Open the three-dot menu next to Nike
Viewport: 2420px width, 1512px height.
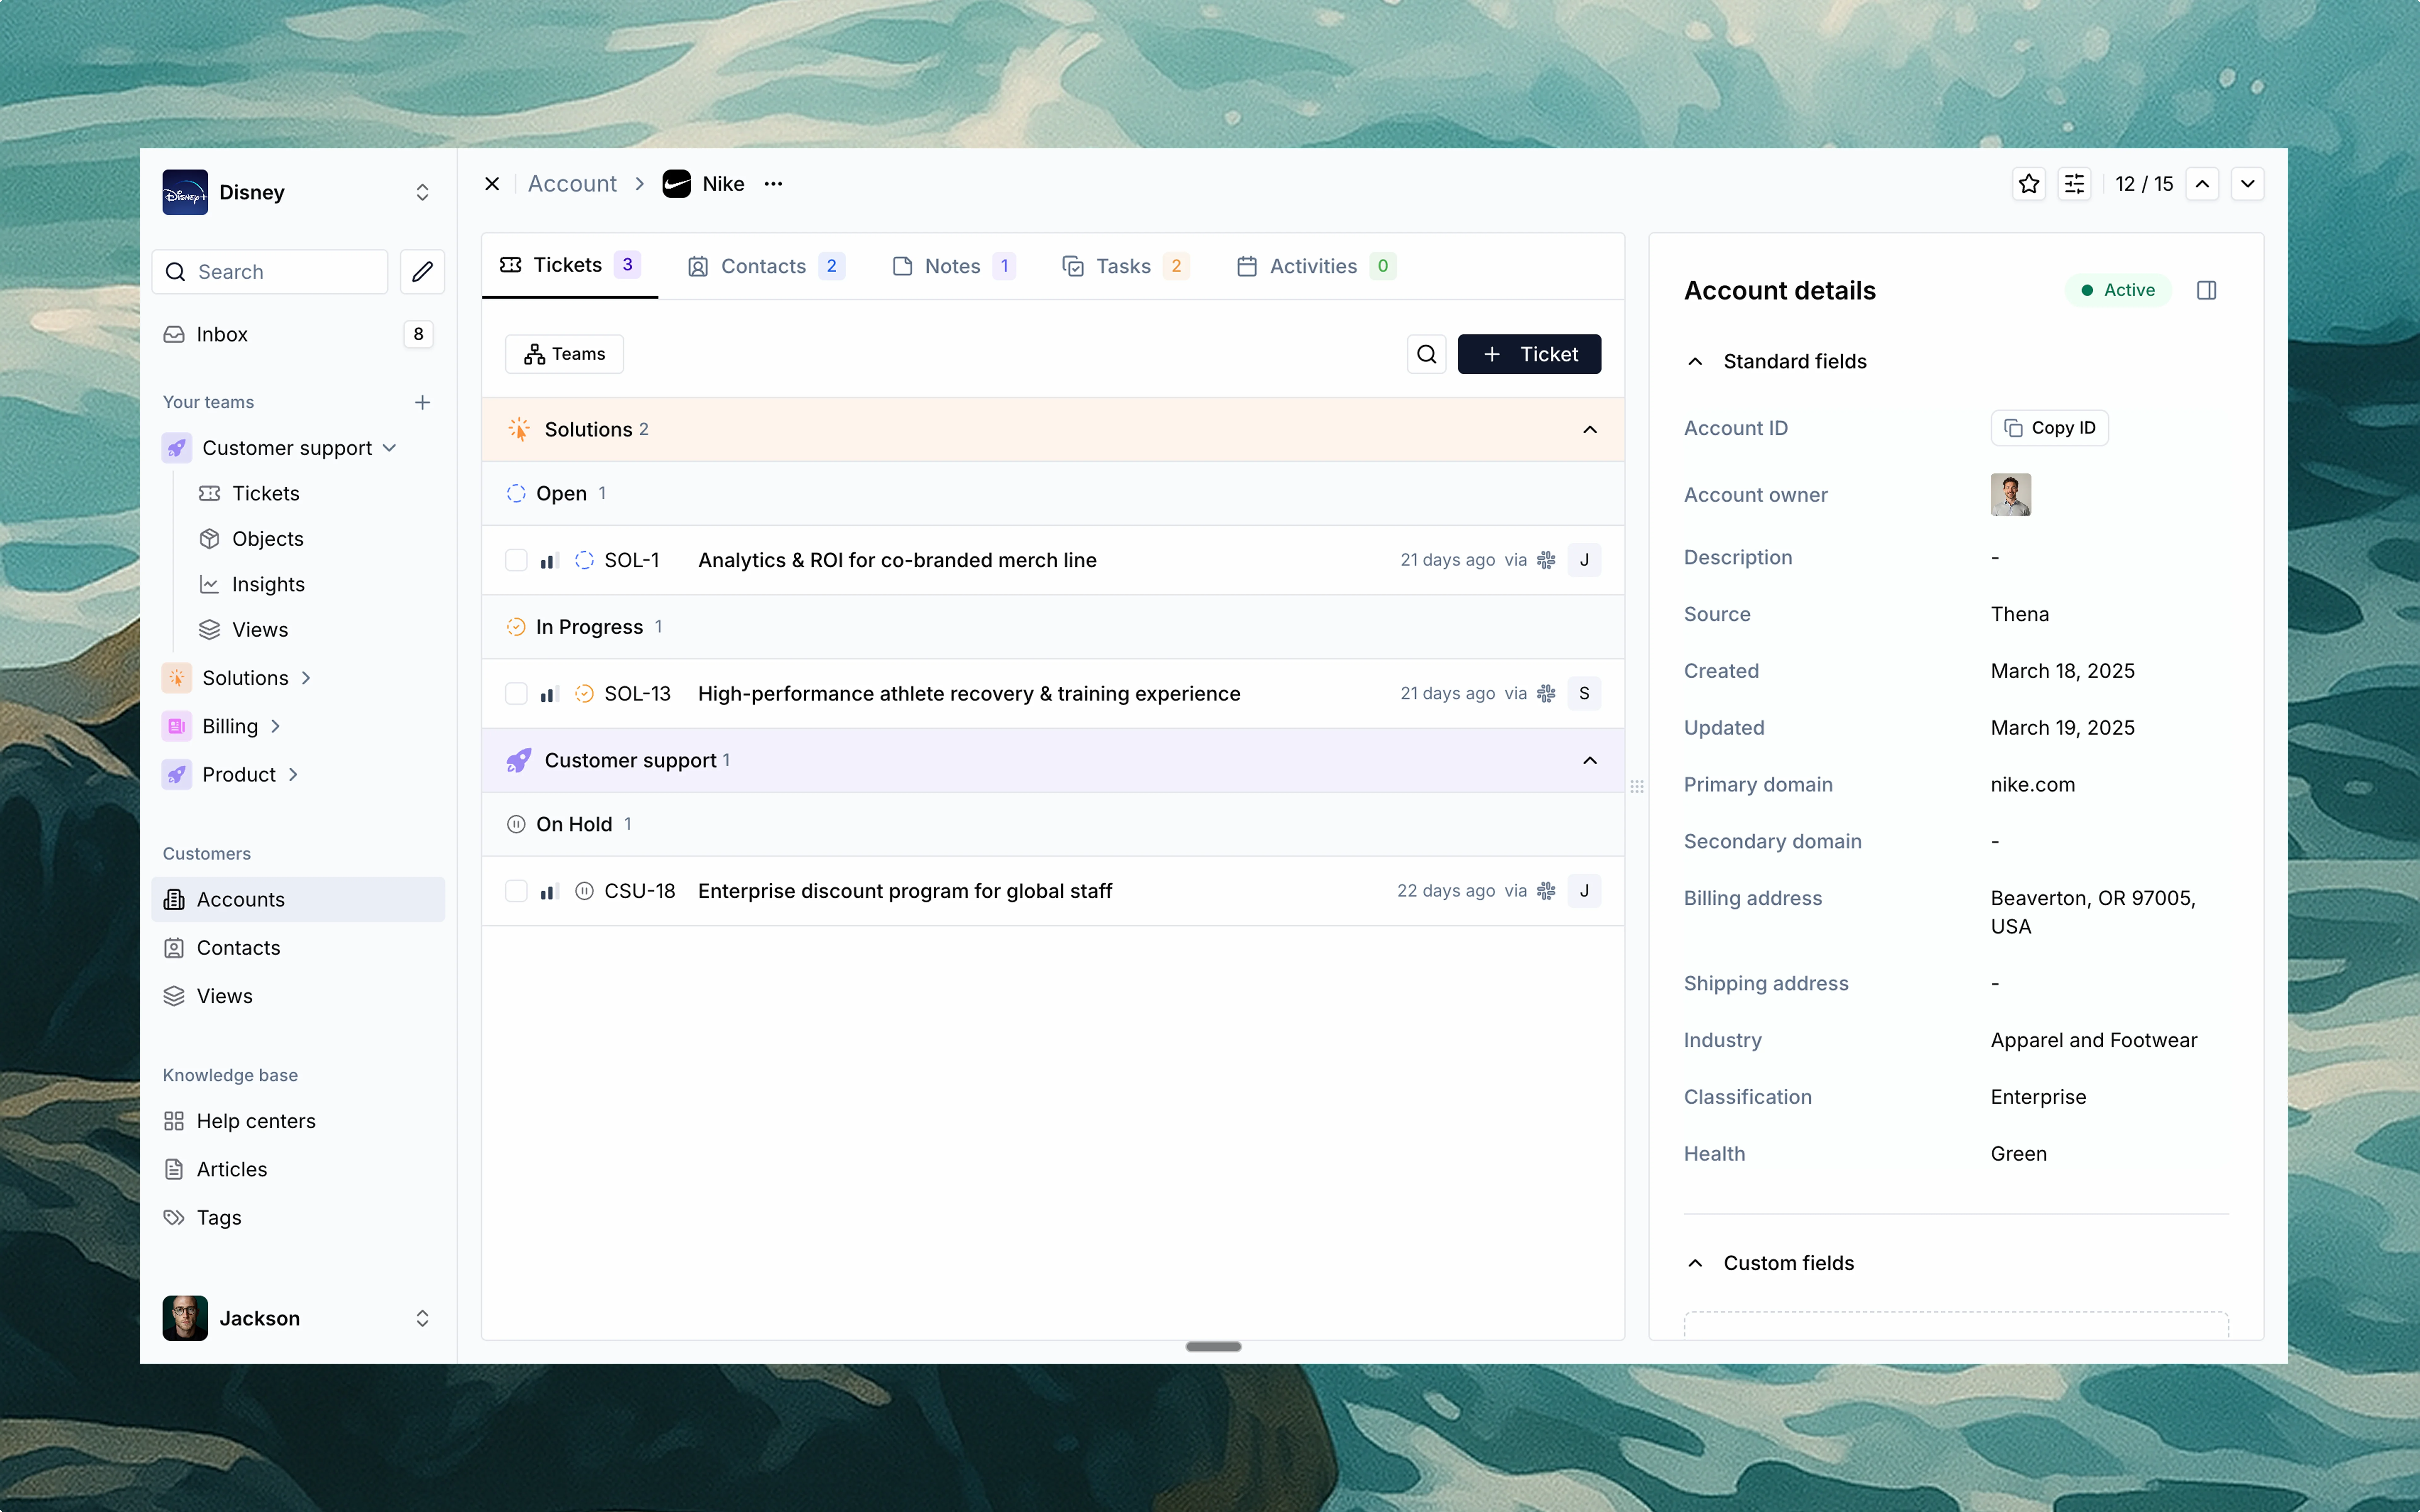pyautogui.click(x=773, y=184)
